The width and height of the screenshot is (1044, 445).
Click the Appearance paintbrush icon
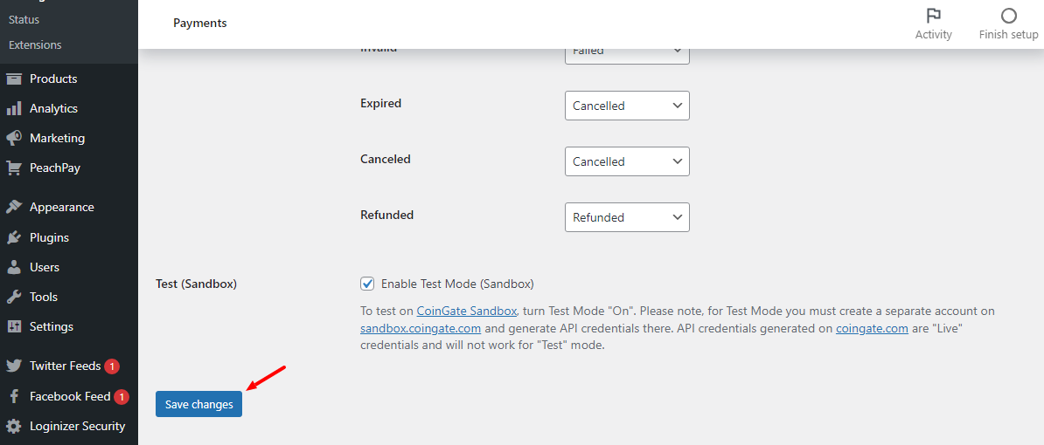coord(14,207)
